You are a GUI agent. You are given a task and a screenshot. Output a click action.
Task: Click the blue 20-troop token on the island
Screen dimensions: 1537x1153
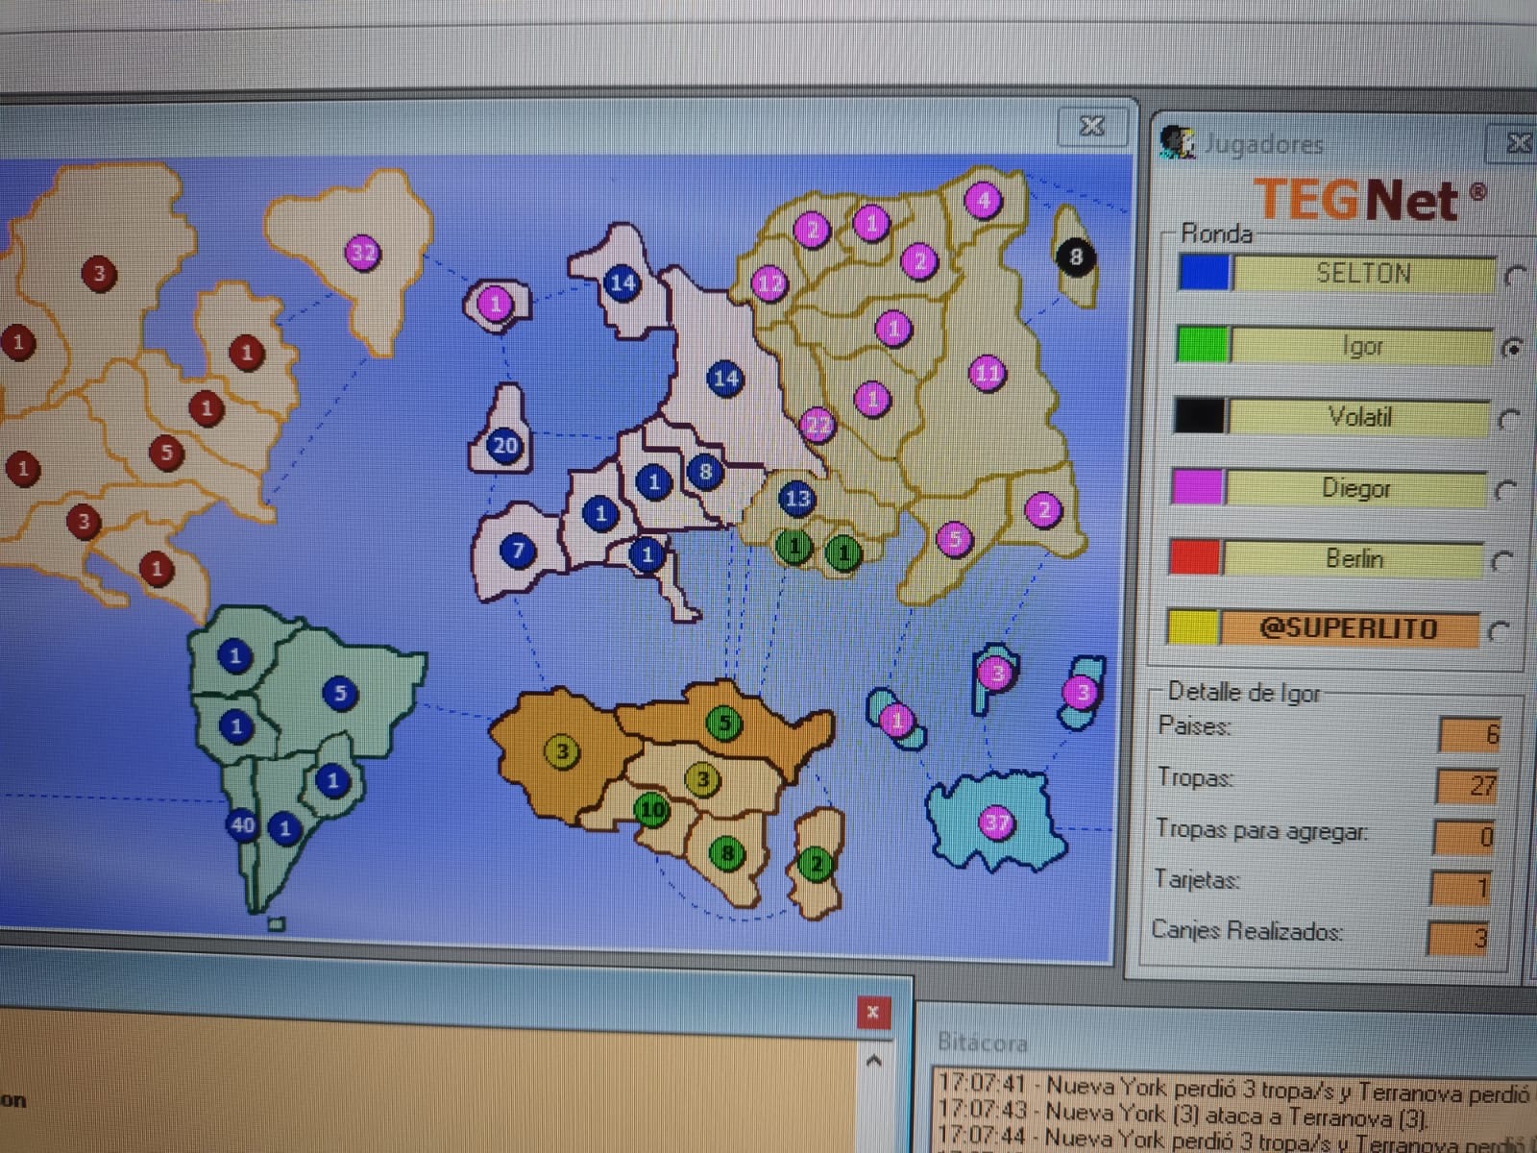[x=504, y=445]
